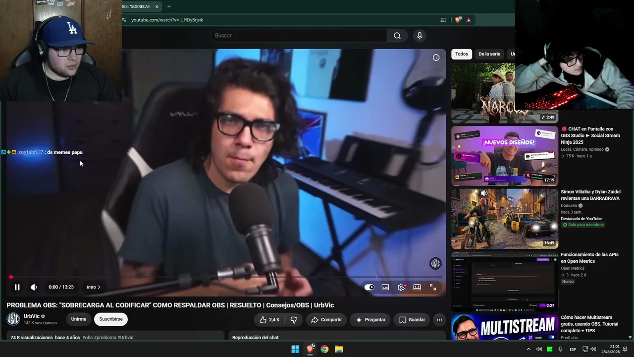This screenshot has height=357, width=634.
Task: Select the De la serie filter chip
Action: click(489, 54)
